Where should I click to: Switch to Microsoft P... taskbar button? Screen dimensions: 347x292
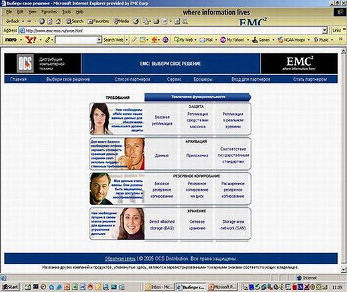pos(223,287)
